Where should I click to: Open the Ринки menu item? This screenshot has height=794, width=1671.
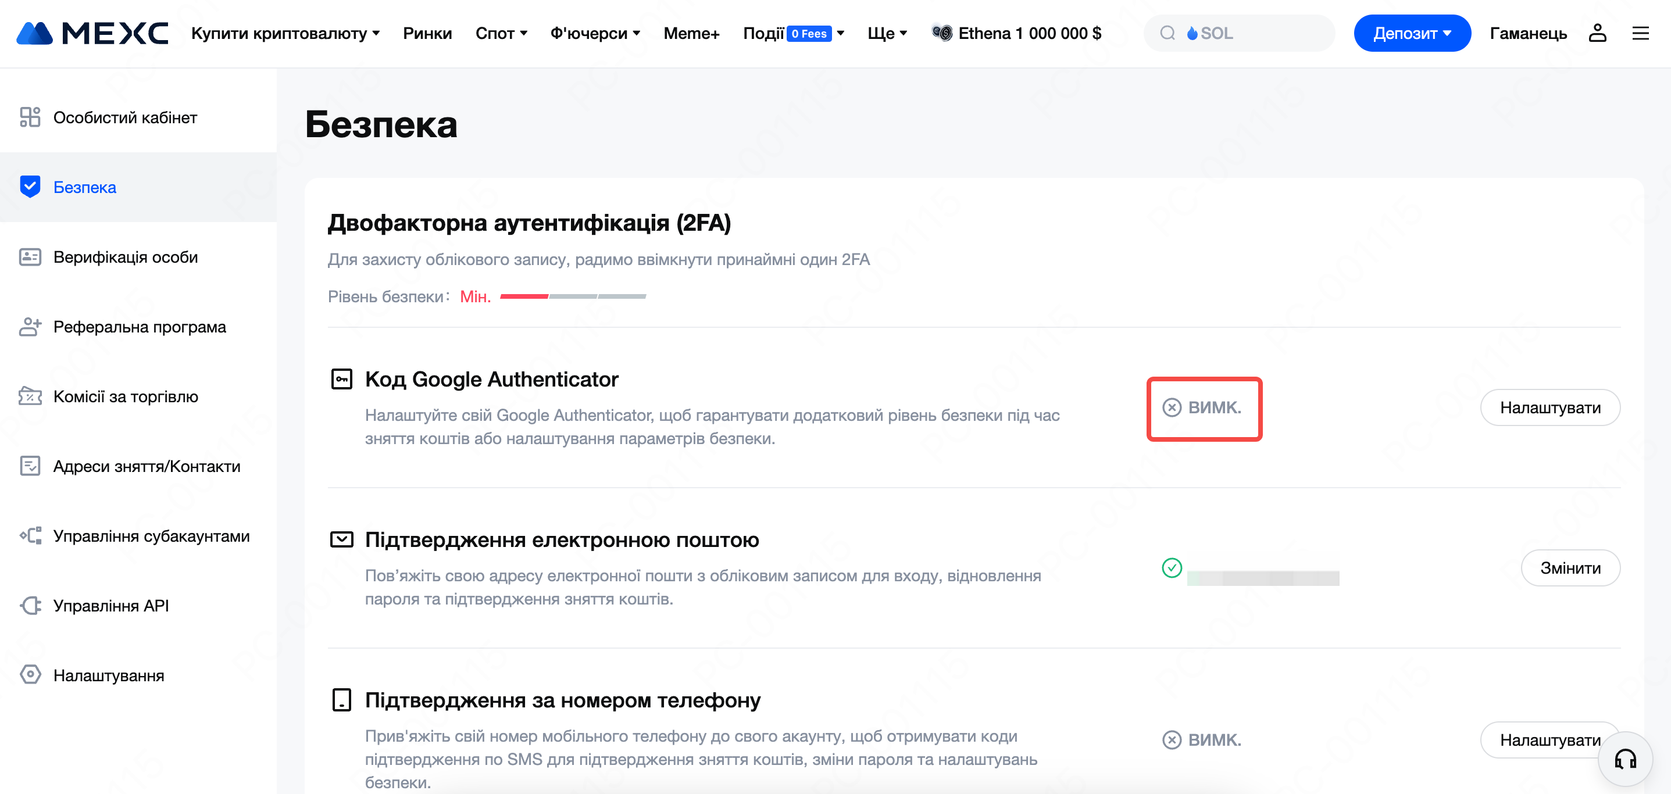(427, 33)
